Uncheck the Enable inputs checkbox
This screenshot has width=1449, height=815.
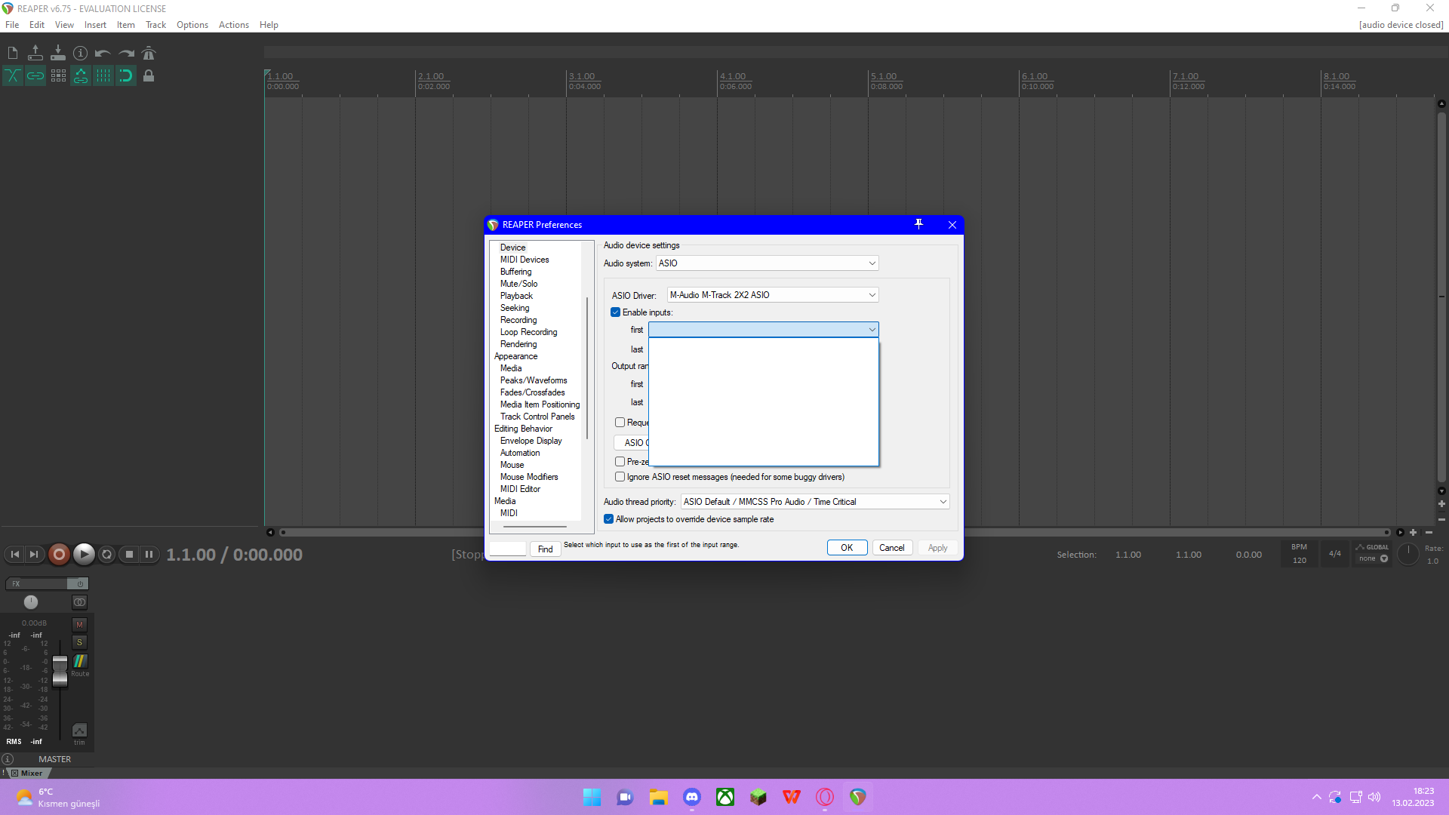(616, 312)
